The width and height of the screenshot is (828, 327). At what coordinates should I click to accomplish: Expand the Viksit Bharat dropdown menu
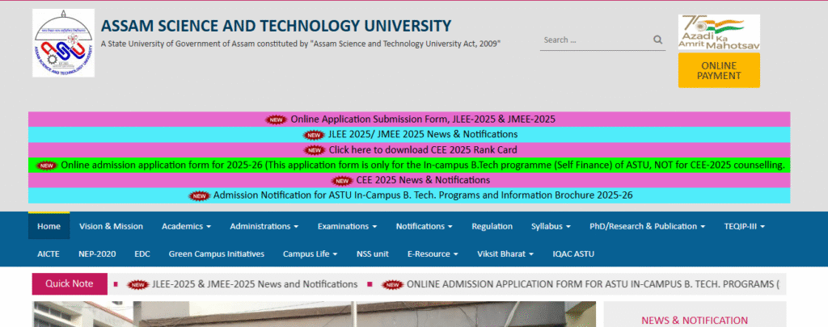click(x=505, y=254)
